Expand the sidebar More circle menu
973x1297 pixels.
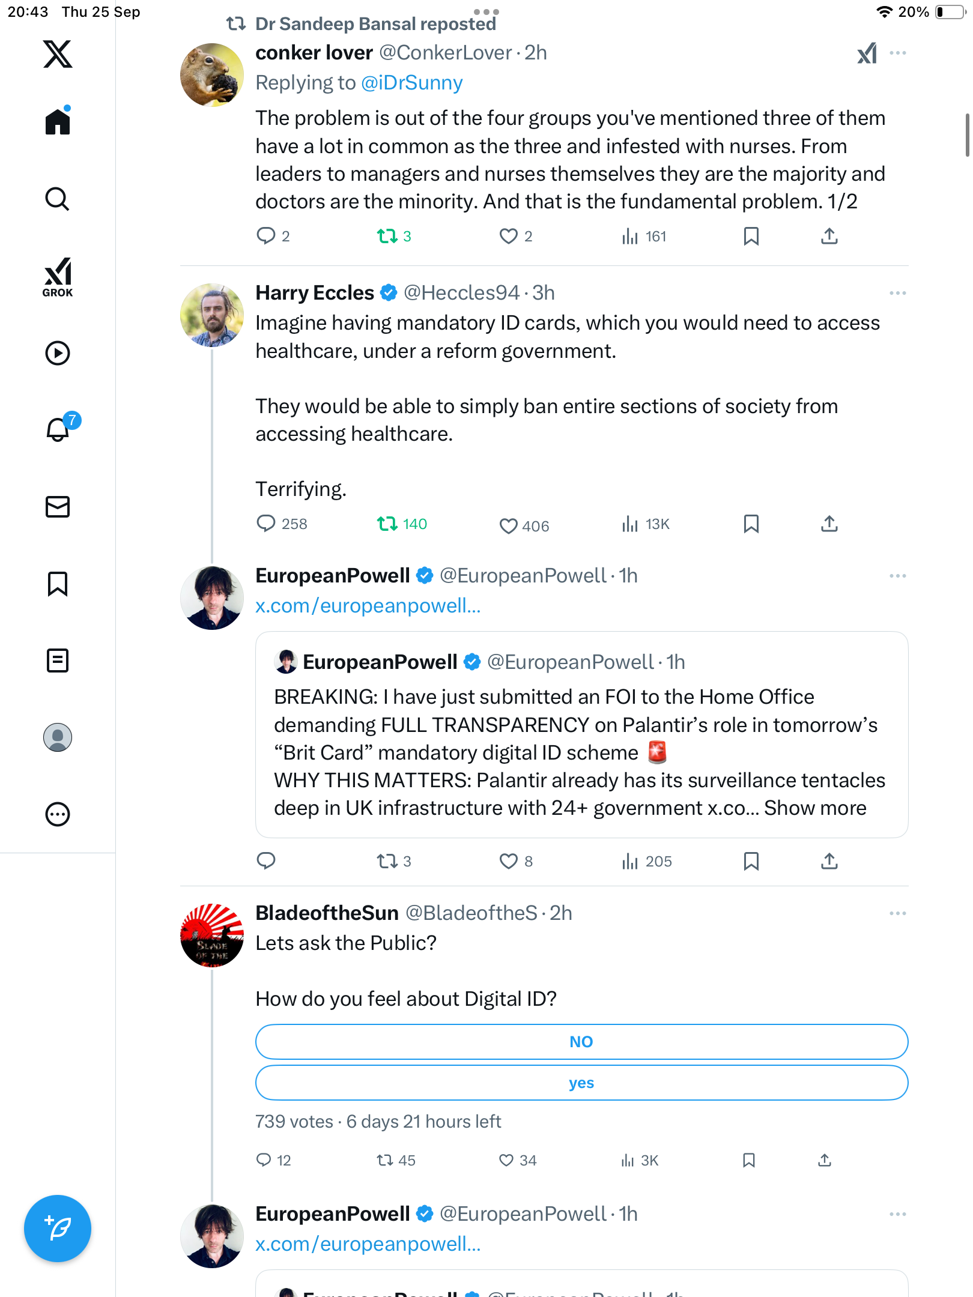(x=58, y=814)
